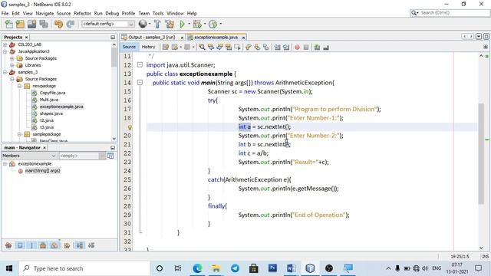Minimize the Projects panel window
This screenshot has width=491, height=276.
pos(113,38)
